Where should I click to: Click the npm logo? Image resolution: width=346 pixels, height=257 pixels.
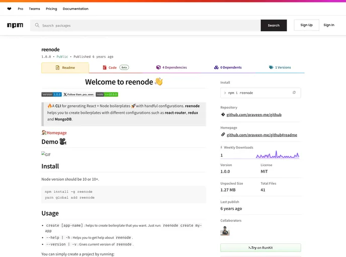tap(15, 25)
